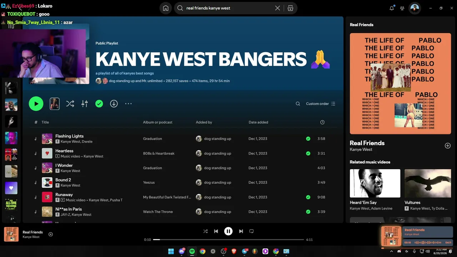This screenshot has height=257, width=457.
Task: Go to Spotify Home
Action: 166,8
